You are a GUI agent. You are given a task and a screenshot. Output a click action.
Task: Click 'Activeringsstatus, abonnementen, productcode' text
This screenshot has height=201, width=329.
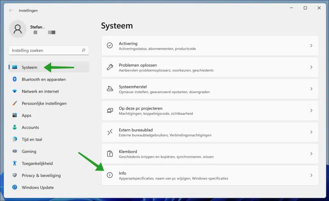tap(157, 49)
